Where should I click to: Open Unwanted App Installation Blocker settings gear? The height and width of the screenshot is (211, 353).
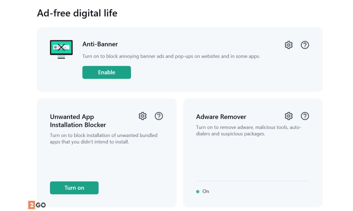pos(142,116)
